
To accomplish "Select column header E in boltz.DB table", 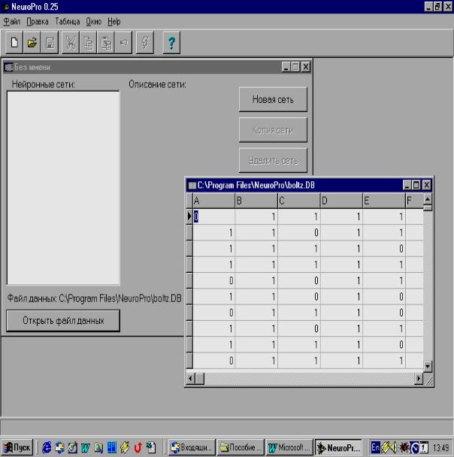I will (384, 201).
